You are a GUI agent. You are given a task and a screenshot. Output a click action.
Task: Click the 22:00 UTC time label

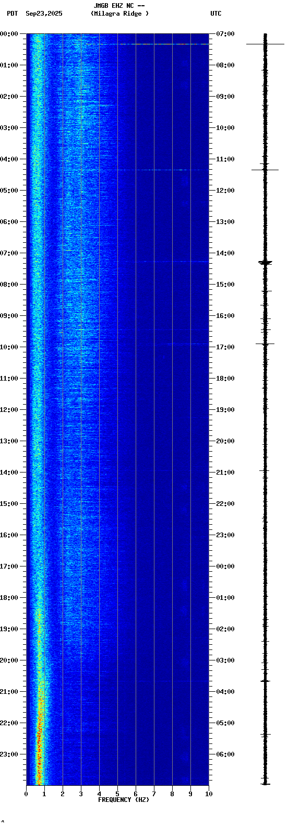point(225,504)
